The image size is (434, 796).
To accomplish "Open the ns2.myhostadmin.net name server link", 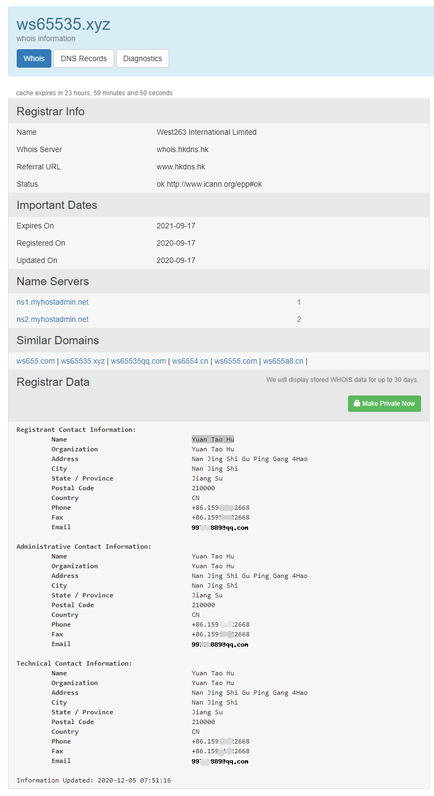I will 52,319.
